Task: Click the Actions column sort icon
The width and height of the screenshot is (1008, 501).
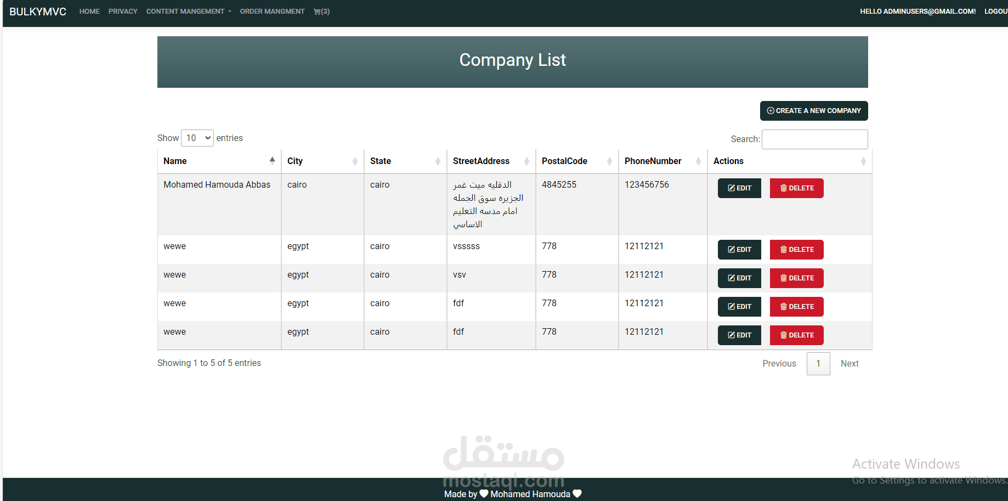Action: coord(863,161)
